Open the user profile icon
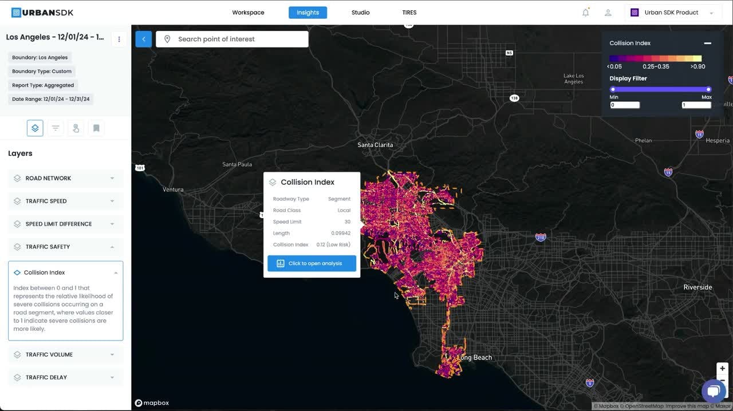The image size is (733, 411). coord(608,13)
